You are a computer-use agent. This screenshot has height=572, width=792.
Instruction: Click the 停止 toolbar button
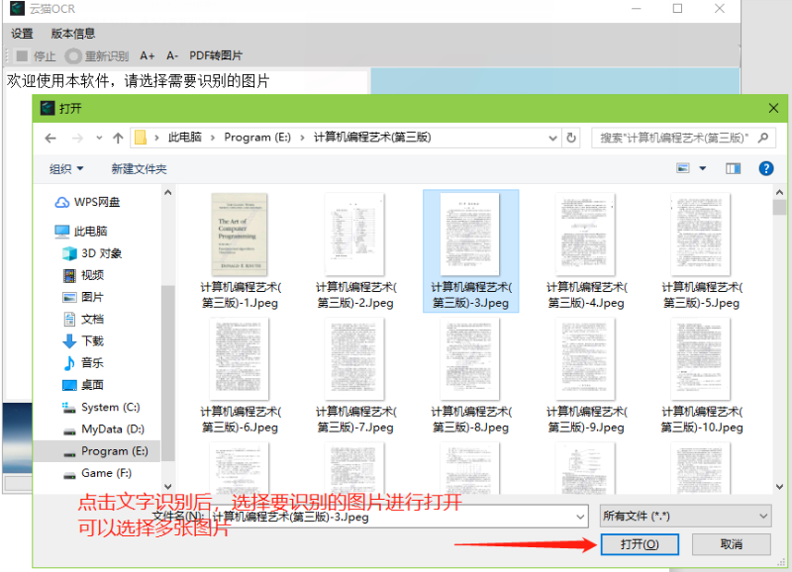36,56
